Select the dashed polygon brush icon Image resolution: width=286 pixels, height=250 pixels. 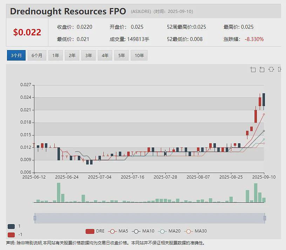[x=271, y=69]
